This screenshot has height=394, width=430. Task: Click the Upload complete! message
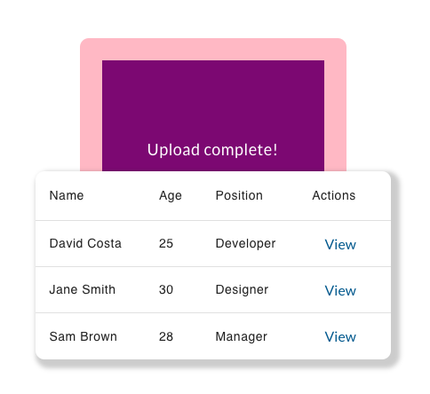click(x=212, y=150)
